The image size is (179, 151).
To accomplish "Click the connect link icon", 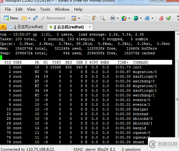I will pos(35,18).
